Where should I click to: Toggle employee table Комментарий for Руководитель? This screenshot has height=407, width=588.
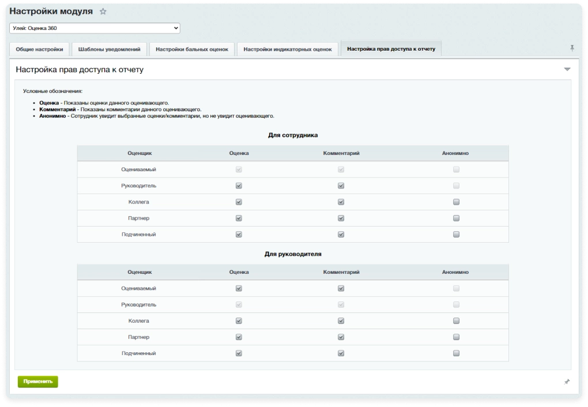pyautogui.click(x=341, y=186)
